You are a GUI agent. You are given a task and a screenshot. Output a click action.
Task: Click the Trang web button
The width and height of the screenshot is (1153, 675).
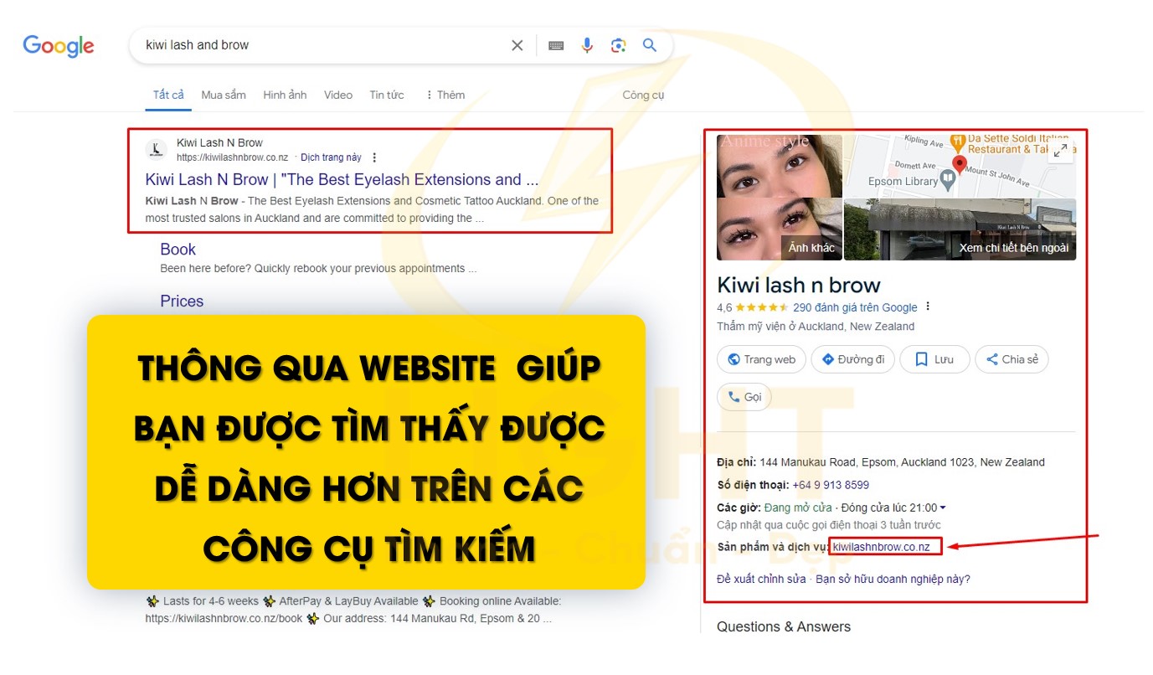pos(761,359)
